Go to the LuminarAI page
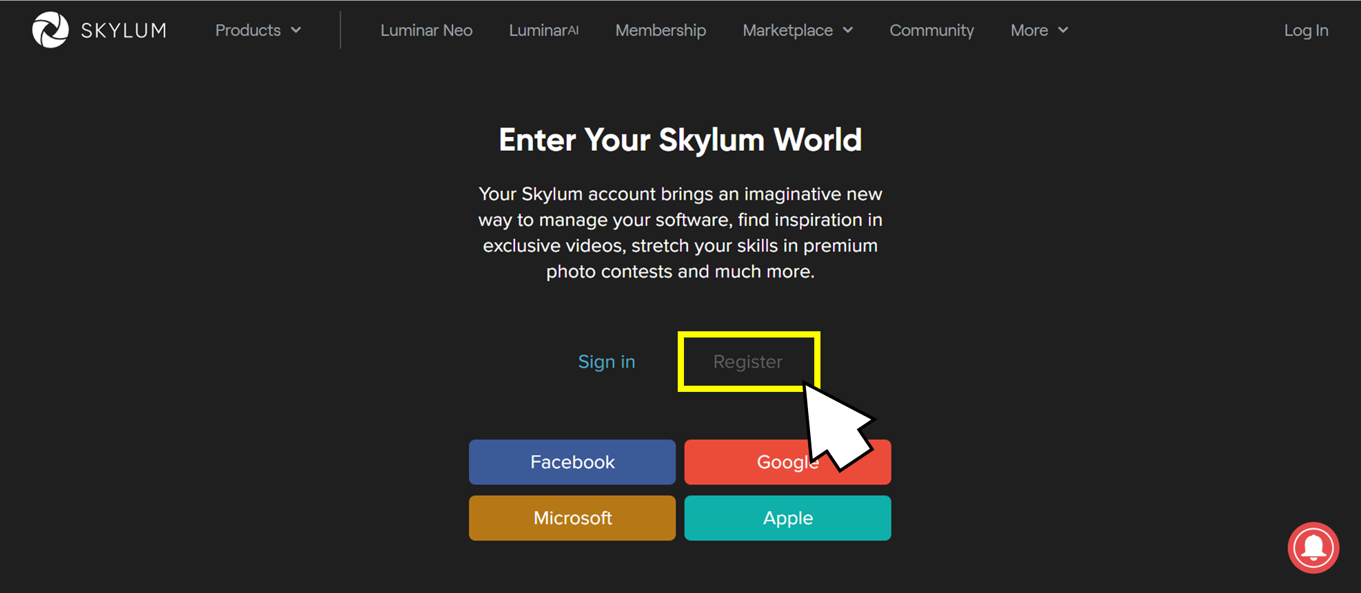Screen dimensions: 1361x593 [543, 30]
